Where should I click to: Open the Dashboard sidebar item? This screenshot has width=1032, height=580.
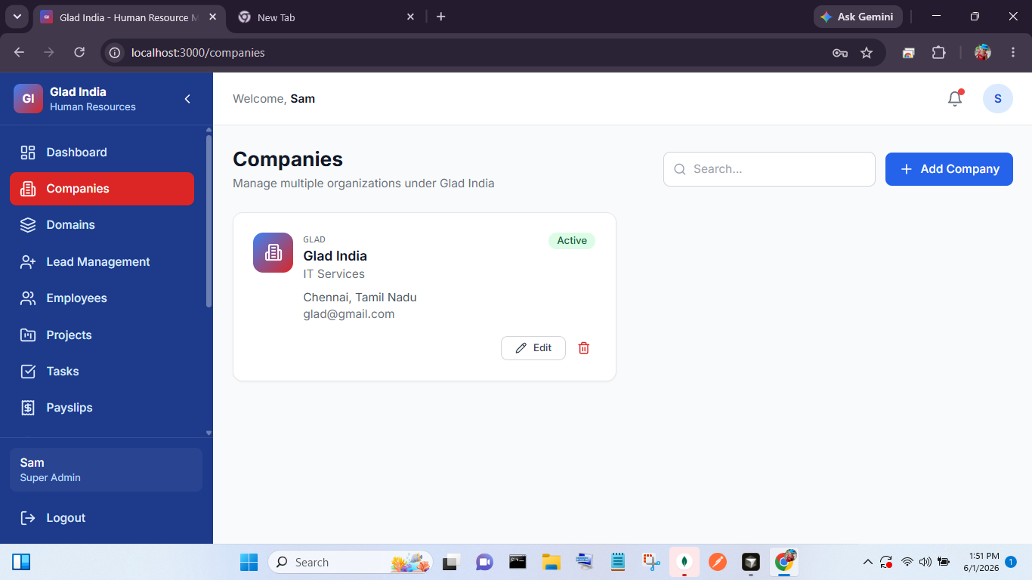[102, 153]
